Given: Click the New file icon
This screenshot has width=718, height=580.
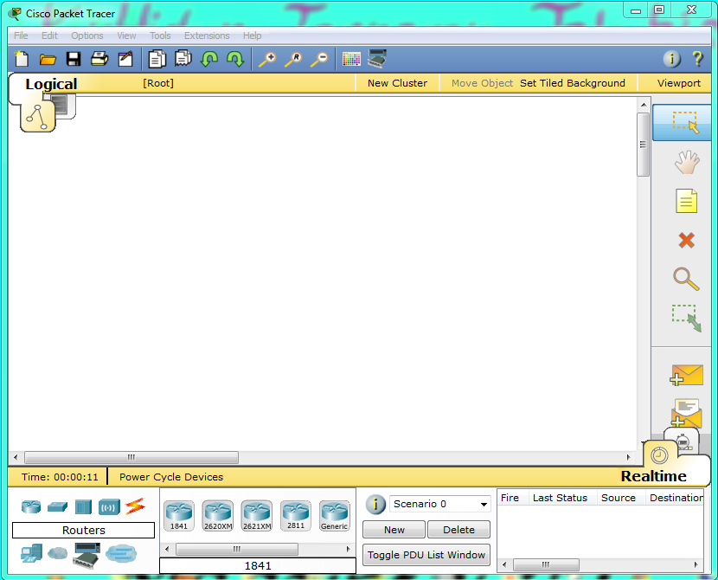Looking at the screenshot, I should [22, 59].
